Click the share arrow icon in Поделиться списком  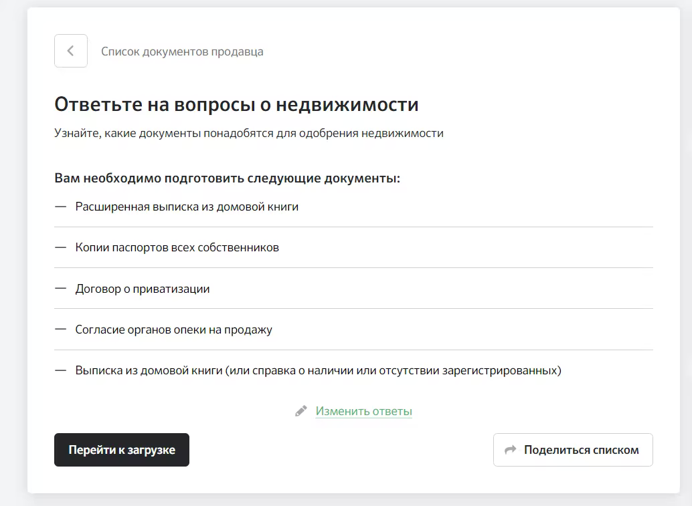tap(511, 450)
